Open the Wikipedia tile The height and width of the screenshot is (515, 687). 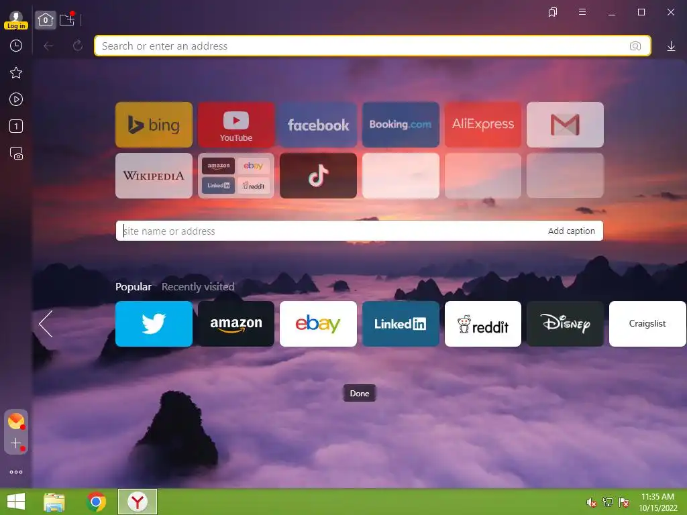click(x=154, y=176)
